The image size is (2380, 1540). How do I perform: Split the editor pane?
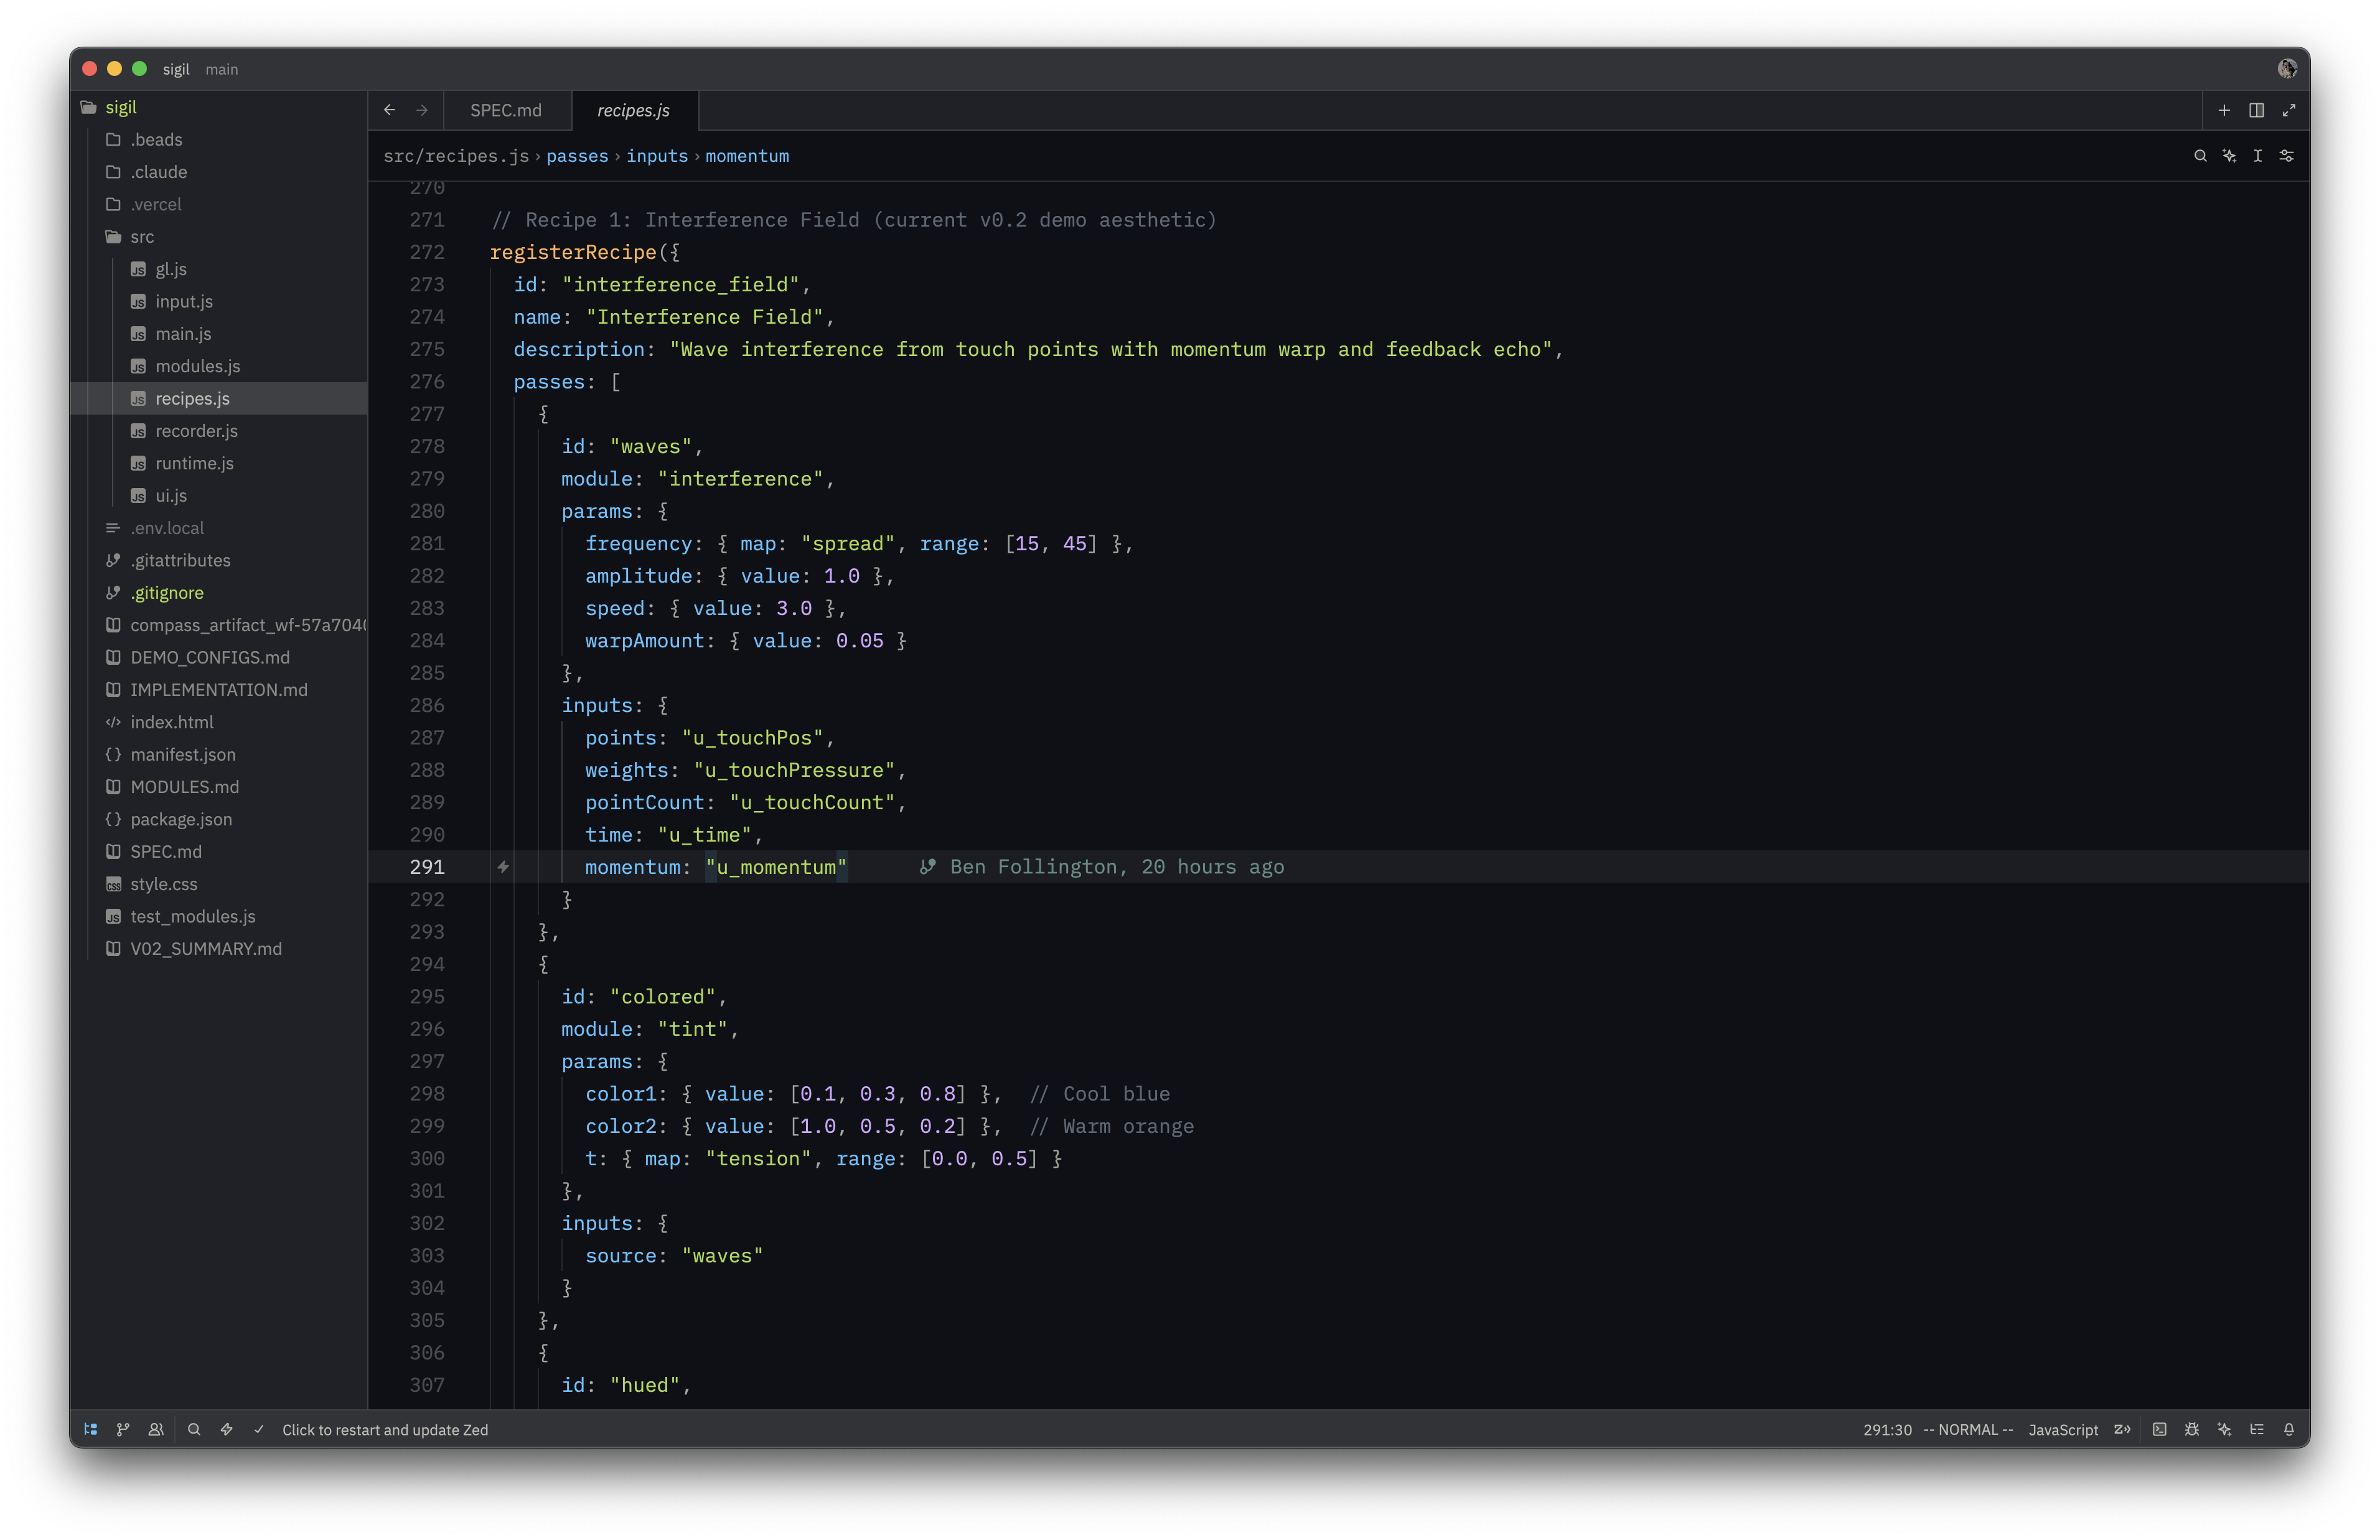tap(2256, 110)
